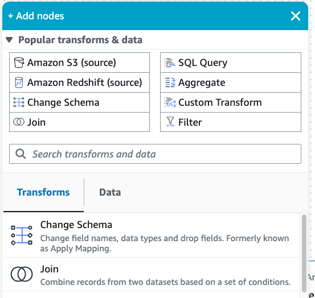Click the Filter funnel icon

point(170,122)
